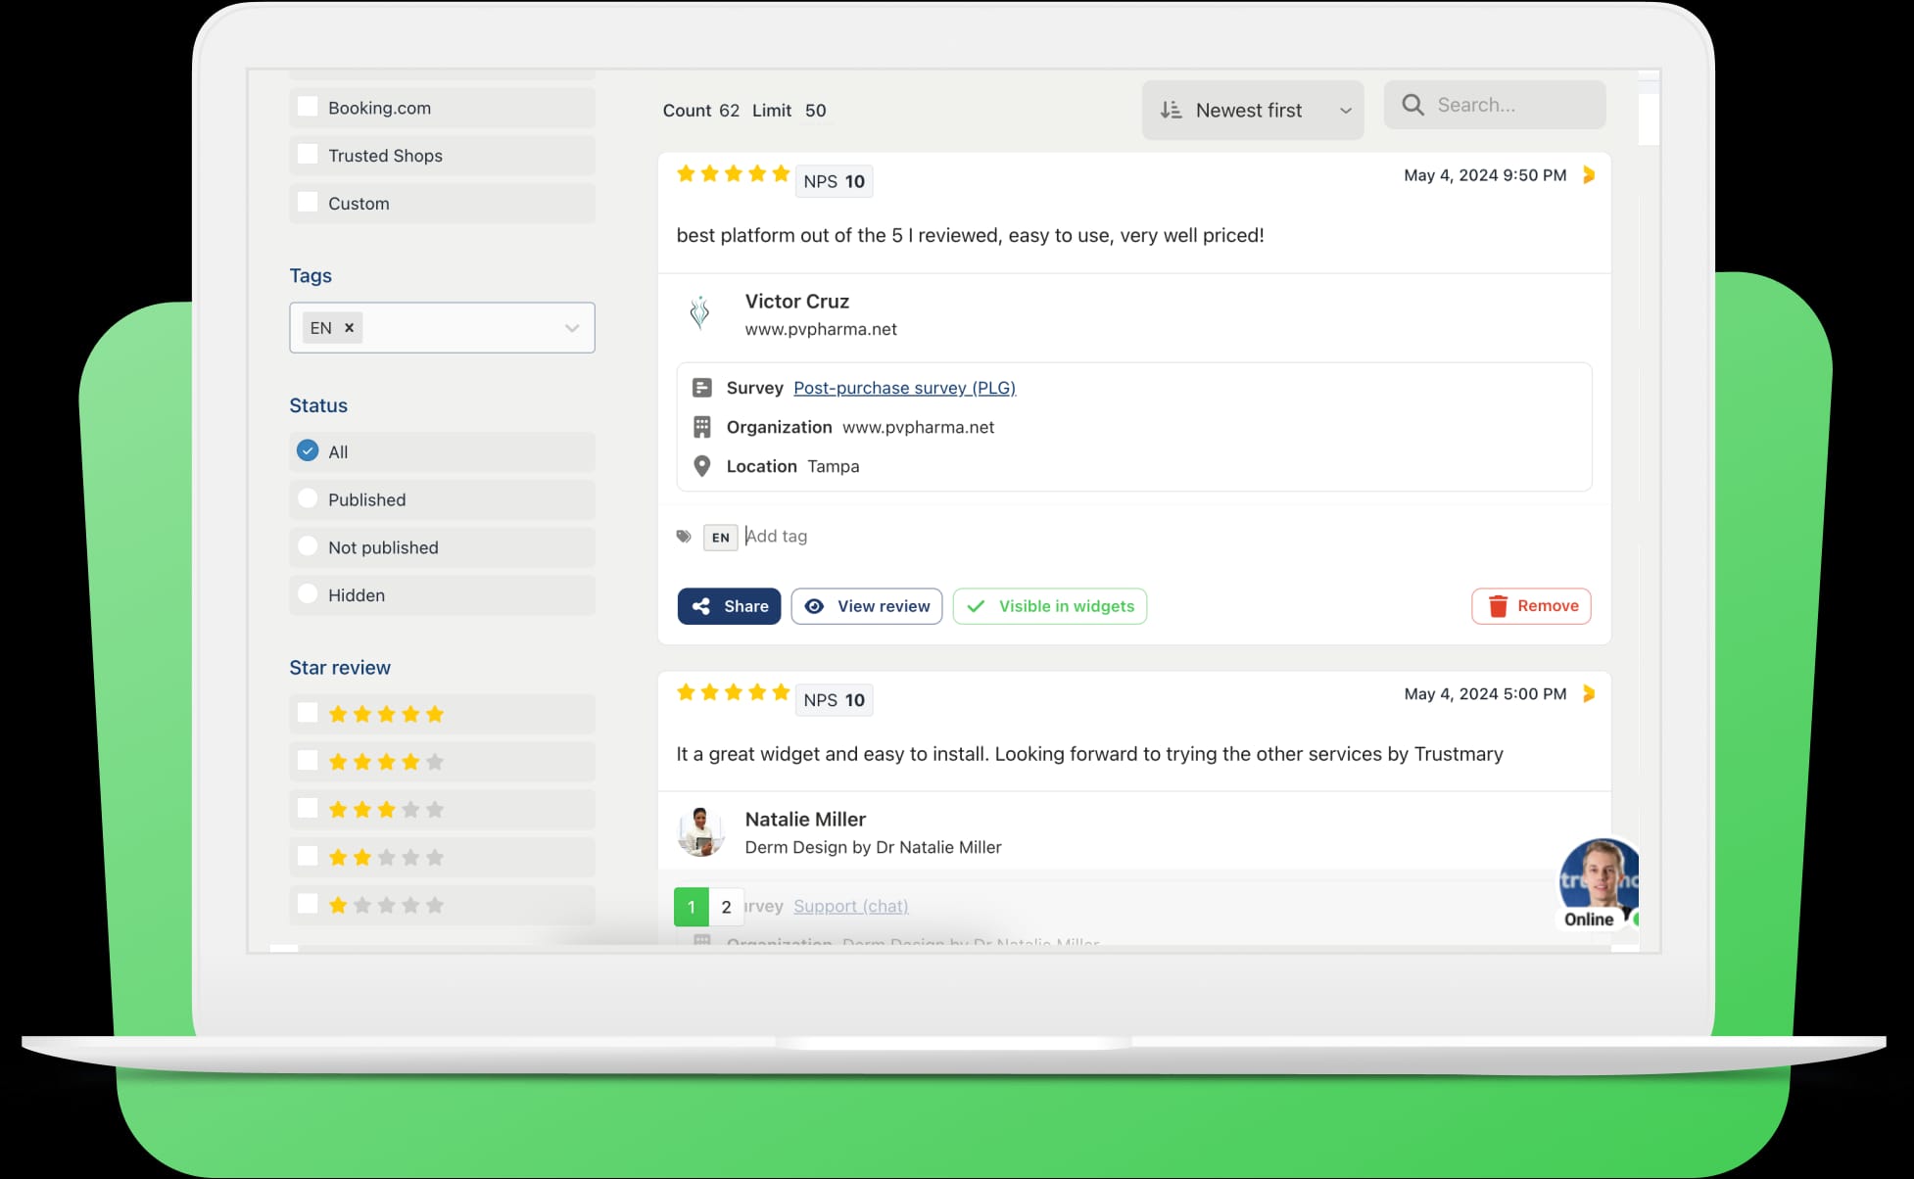
Task: Click Victor Cruz reviewer name
Action: pyautogui.click(x=797, y=302)
